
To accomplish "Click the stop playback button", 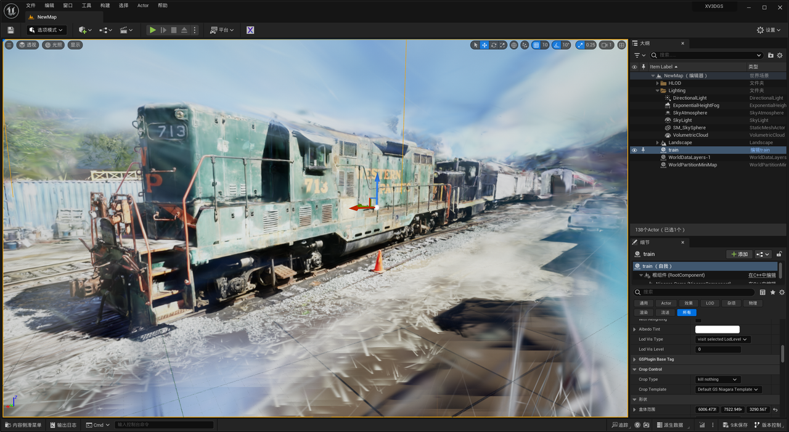I will (174, 30).
